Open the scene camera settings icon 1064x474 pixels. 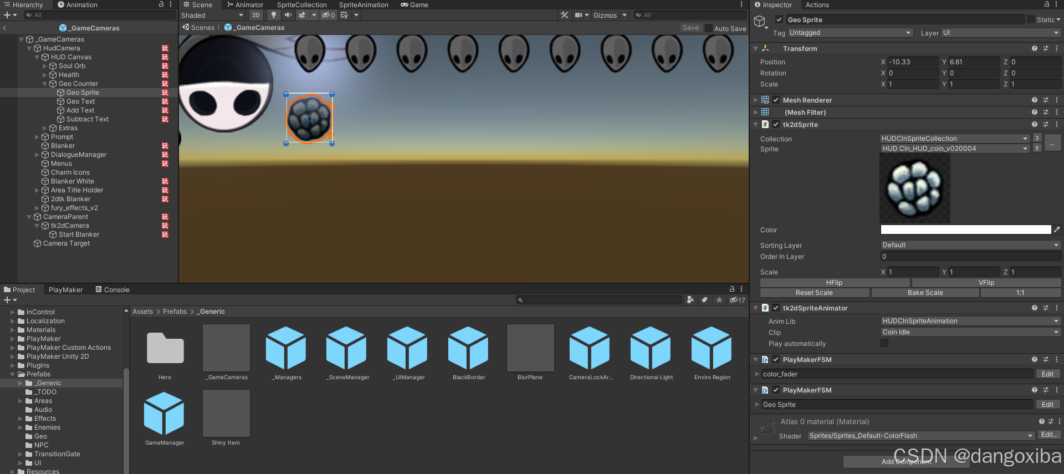(x=579, y=15)
